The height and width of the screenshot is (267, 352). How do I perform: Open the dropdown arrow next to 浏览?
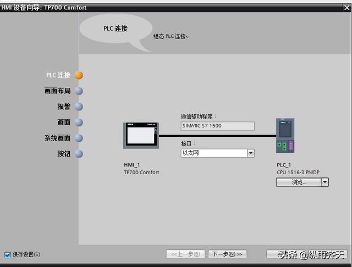pos(325,182)
